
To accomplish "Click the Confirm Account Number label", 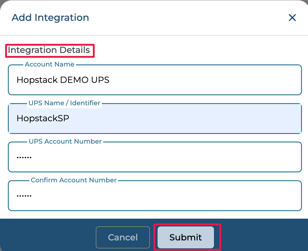I will coord(74,180).
